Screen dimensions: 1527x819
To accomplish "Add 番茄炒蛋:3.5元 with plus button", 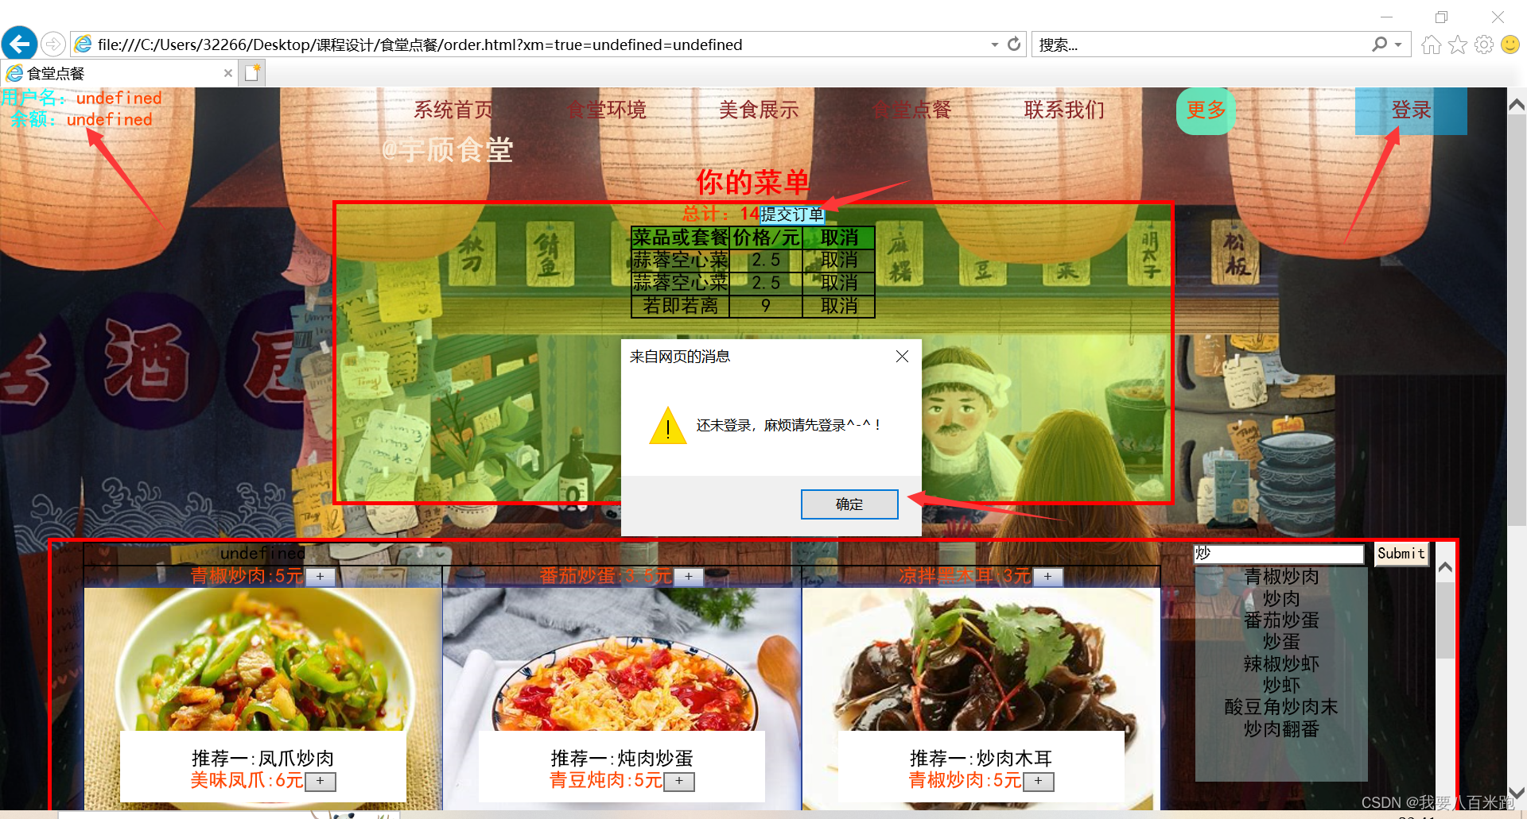I will coord(689,577).
